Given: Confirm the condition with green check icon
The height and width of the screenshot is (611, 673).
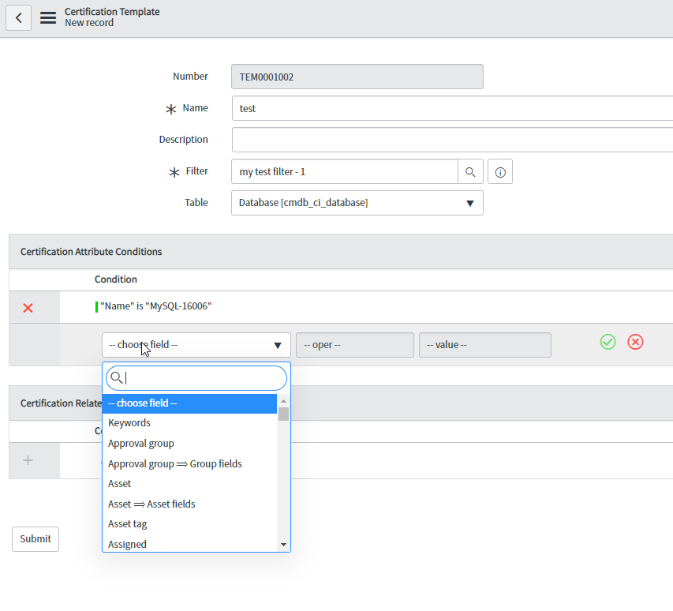Looking at the screenshot, I should tap(608, 342).
